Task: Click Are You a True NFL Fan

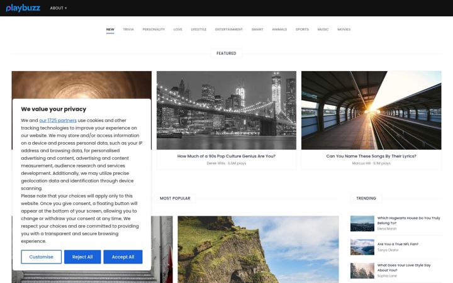Action: click(398, 244)
